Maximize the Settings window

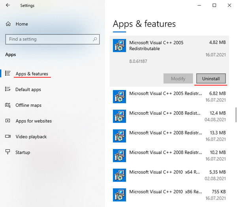(214, 5)
